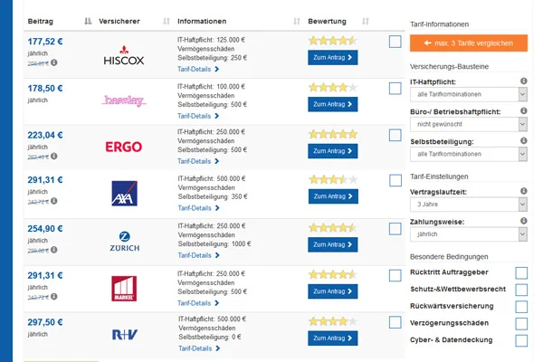Click orange max. 3 Tarife vergleichen button
The width and height of the screenshot is (543, 362).
[x=469, y=43]
